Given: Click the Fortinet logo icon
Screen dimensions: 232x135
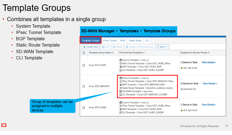Looking at the screenshot, I should [4, 125].
